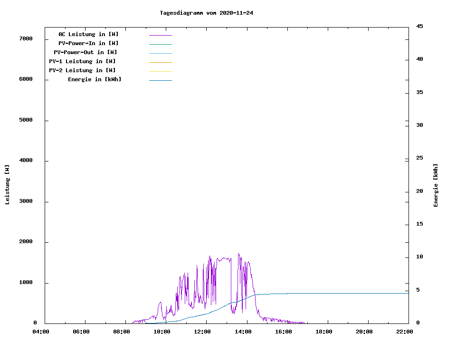Click the 22:00 time label on the x-axis
The height and width of the screenshot is (342, 456).
pyautogui.click(x=405, y=332)
